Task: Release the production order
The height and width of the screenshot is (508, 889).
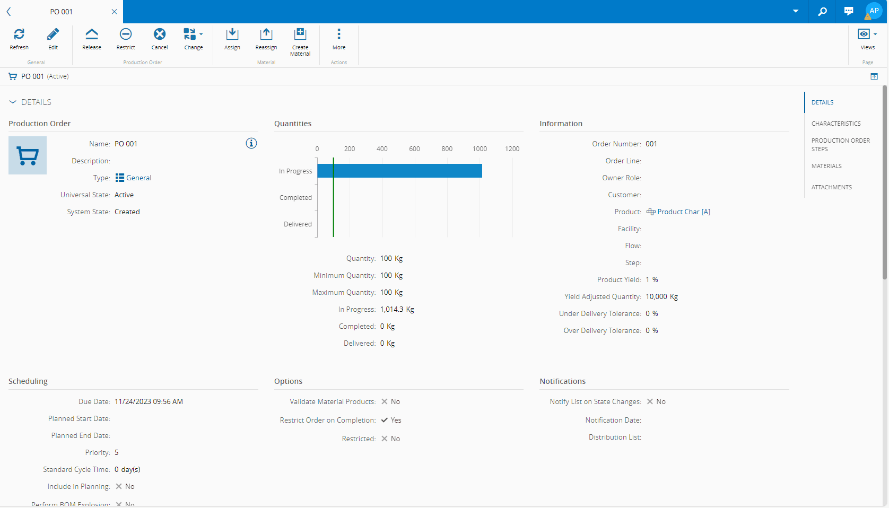Action: click(x=91, y=34)
